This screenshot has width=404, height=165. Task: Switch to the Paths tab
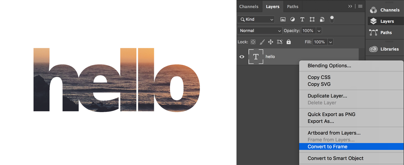click(x=292, y=6)
